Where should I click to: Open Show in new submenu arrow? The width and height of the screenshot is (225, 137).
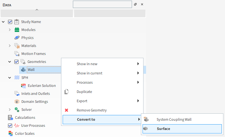click(x=138, y=64)
